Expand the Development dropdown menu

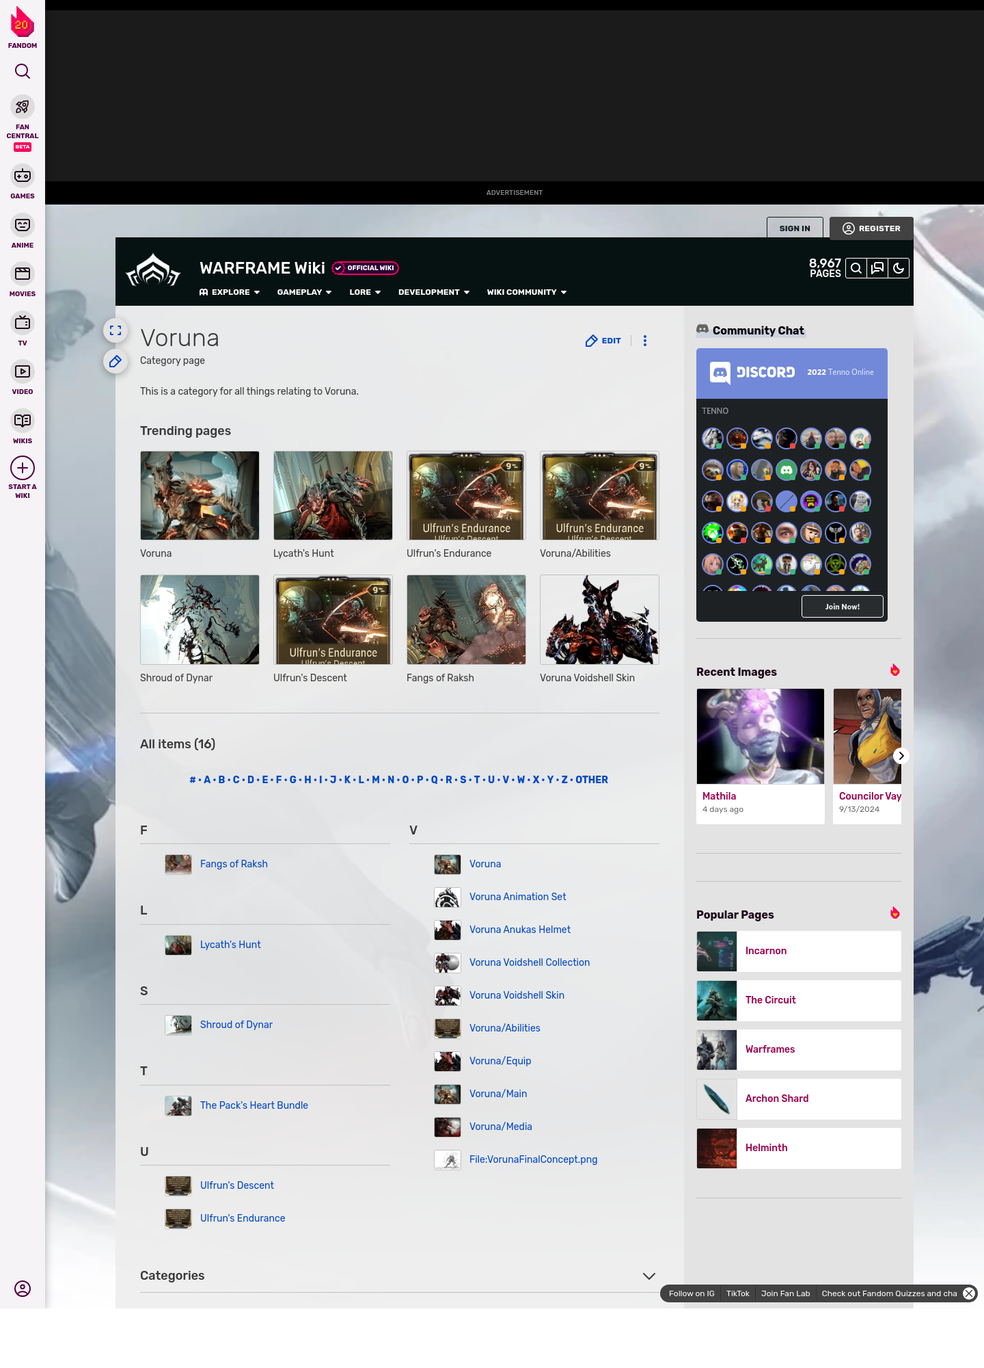pyautogui.click(x=434, y=292)
